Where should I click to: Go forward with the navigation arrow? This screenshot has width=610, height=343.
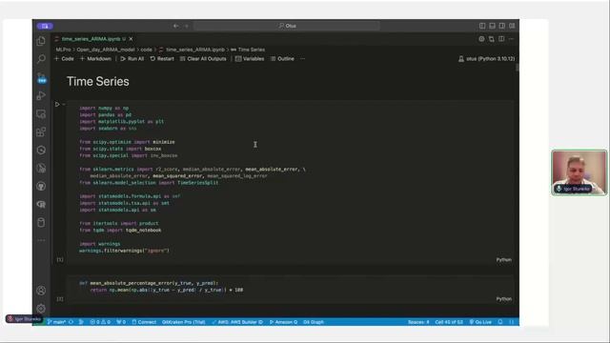[x=187, y=26]
